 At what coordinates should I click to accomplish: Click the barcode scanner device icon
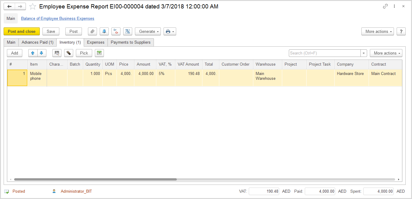(68, 53)
